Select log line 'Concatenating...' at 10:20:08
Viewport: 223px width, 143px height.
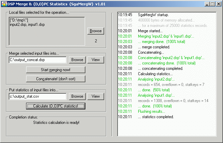[151, 52]
